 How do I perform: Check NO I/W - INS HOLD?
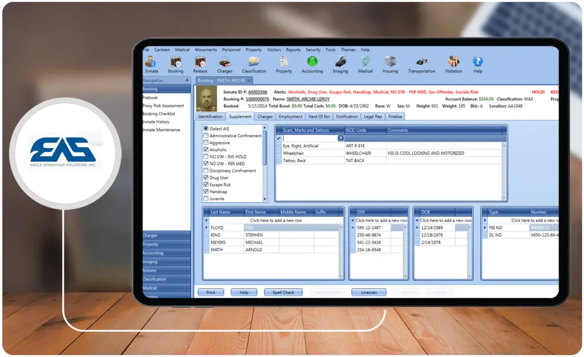(x=205, y=157)
